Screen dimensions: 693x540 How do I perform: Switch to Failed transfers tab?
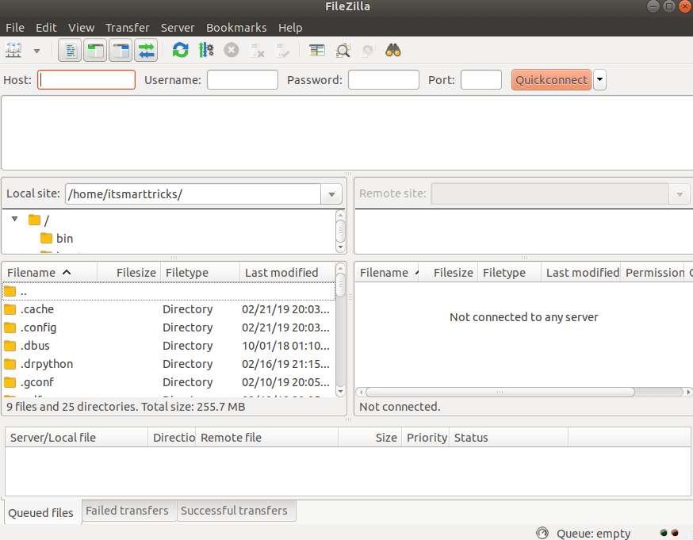128,511
